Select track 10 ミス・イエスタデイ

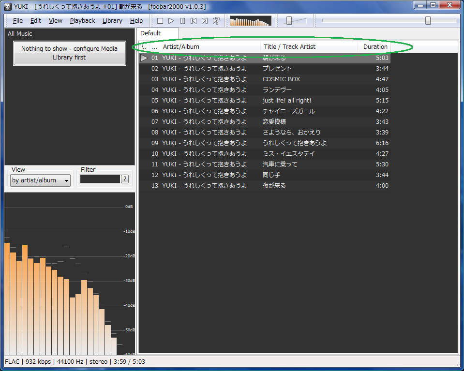pos(265,154)
